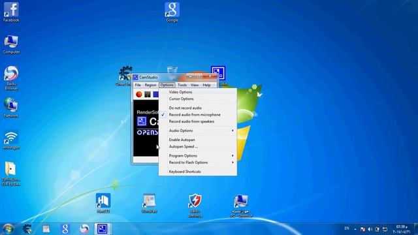
Task: Click the sync arrows tray icon
Action: [x=385, y=229]
